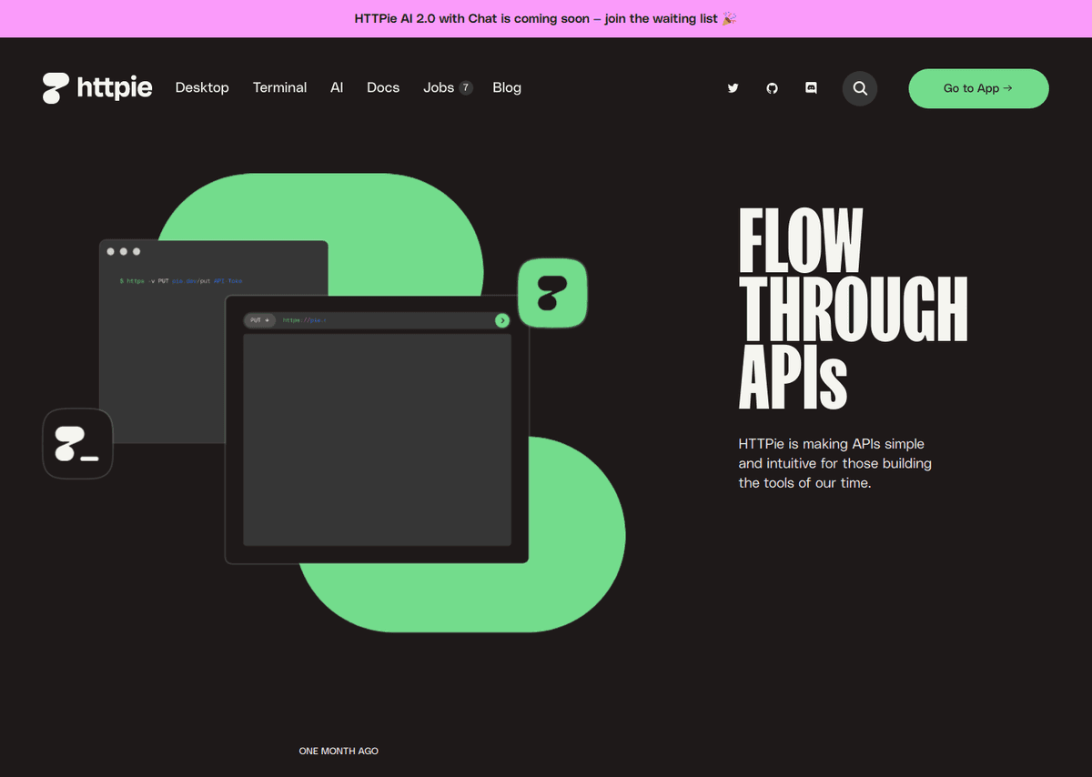Click the green HTTPie desktop app icon

coord(552,293)
